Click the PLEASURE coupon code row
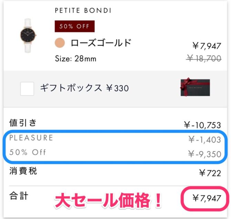Viewport: 231px width, 219px height. coord(31,138)
